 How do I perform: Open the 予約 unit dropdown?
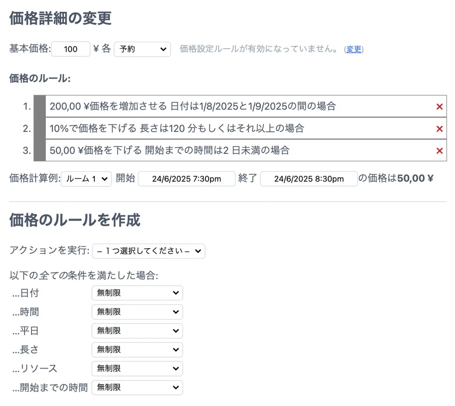pyautogui.click(x=142, y=49)
